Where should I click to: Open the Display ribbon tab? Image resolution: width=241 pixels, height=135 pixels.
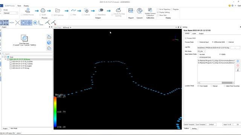click(x=26, y=6)
